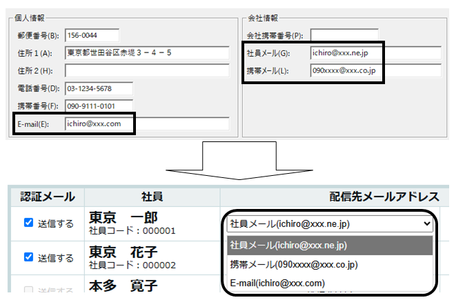Click the employee name 本多 寛子

(x=124, y=286)
